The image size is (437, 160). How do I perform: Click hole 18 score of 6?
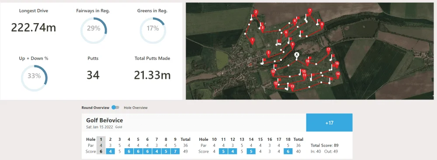click(x=288, y=151)
